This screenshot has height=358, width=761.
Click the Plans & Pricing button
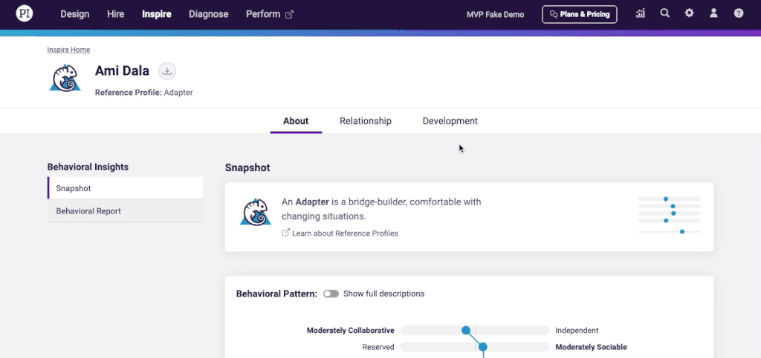pyautogui.click(x=579, y=14)
